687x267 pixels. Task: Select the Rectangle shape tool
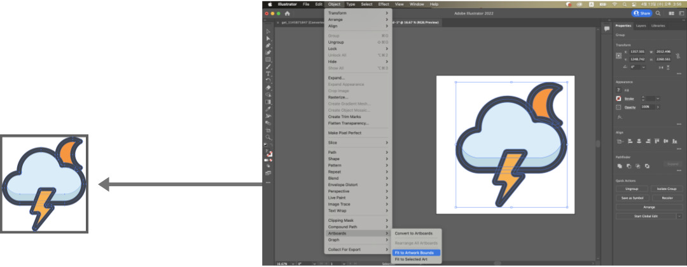tap(268, 59)
